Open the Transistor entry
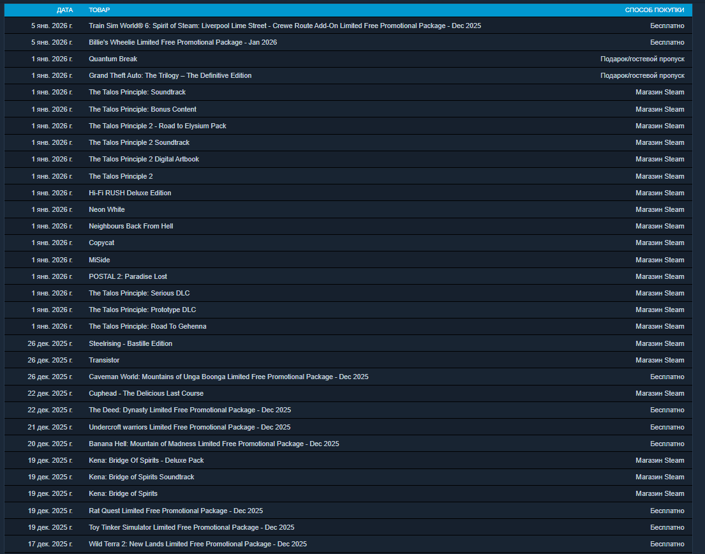The image size is (705, 554). (348, 360)
